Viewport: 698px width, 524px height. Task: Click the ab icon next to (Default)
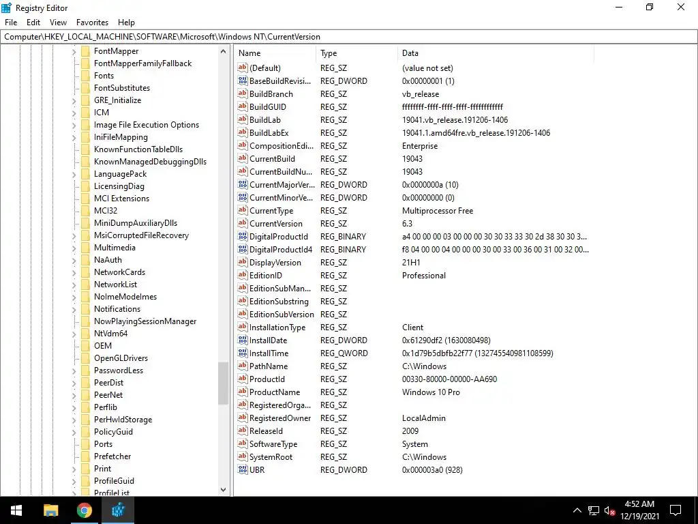(x=243, y=68)
